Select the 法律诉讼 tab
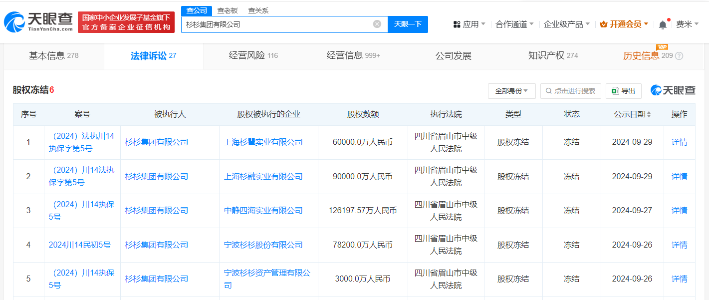This screenshot has width=709, height=300. pos(154,56)
